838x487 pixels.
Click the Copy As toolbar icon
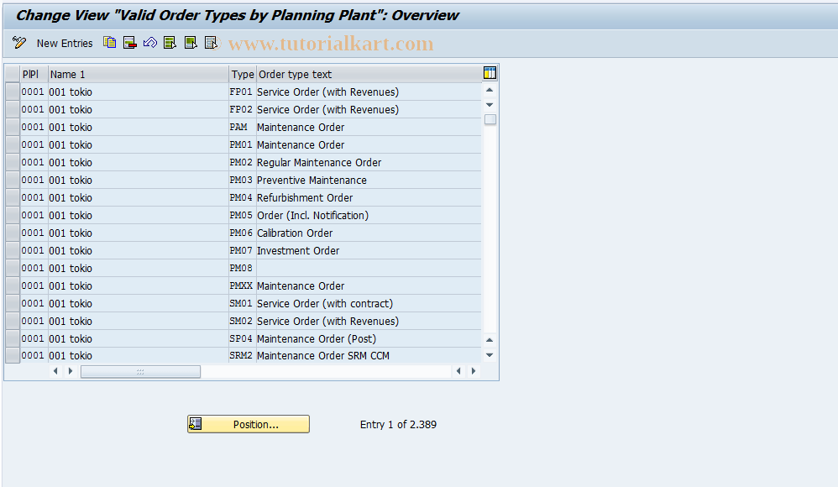click(109, 42)
